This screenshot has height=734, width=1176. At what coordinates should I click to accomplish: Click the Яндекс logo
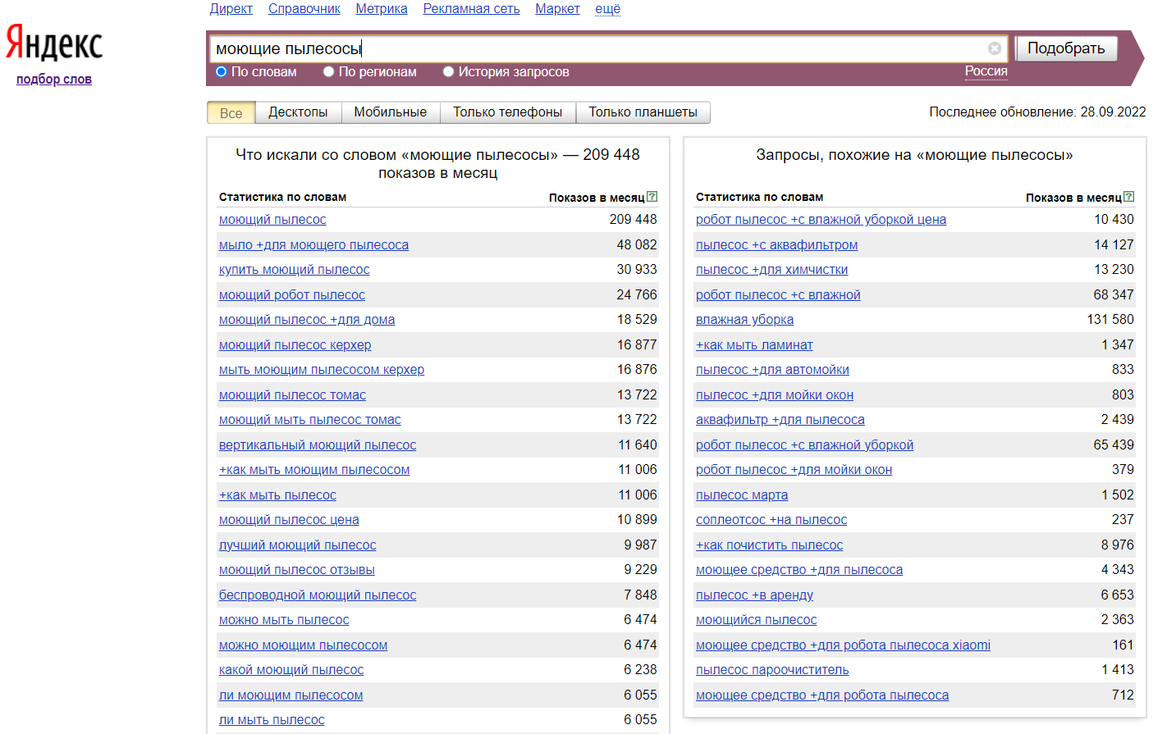54,43
